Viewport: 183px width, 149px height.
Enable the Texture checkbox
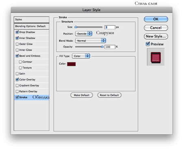pos(20,68)
